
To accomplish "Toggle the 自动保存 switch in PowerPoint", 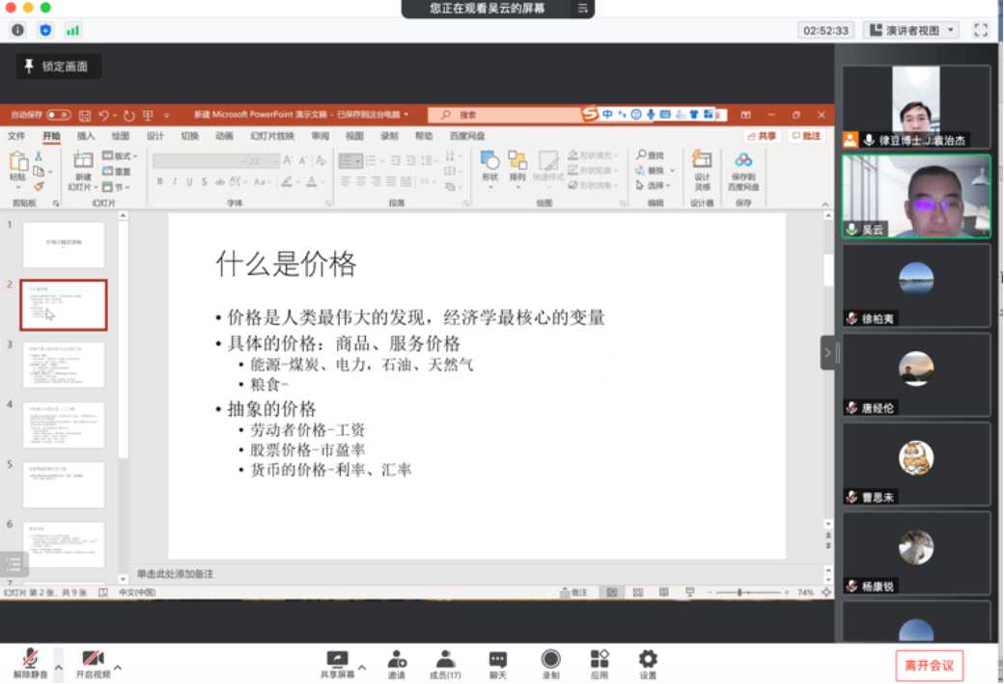I will 58,115.
